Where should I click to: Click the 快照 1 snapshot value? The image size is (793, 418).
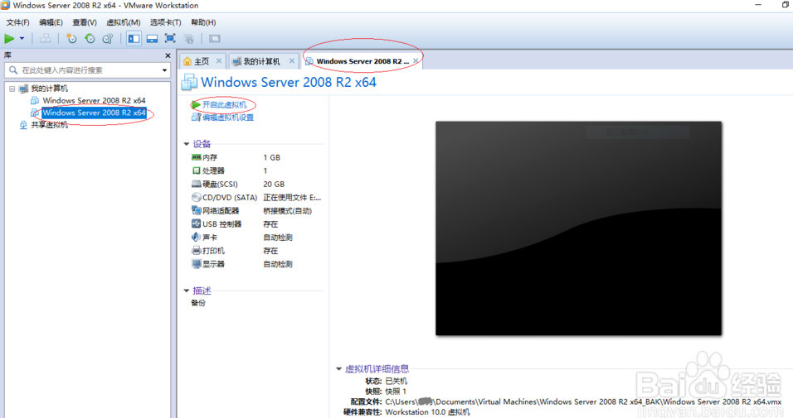(396, 392)
